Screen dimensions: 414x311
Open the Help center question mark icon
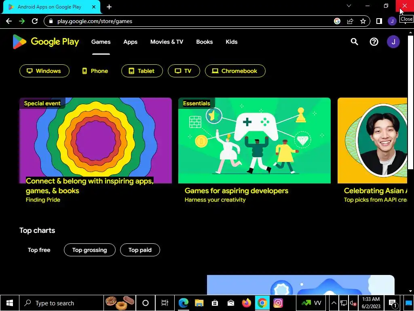coord(374,42)
